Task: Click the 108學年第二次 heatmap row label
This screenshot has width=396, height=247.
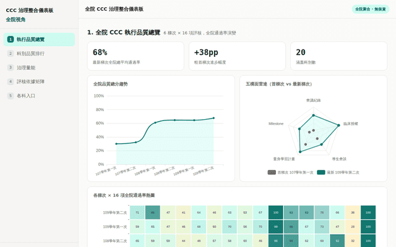Action: coord(115,241)
